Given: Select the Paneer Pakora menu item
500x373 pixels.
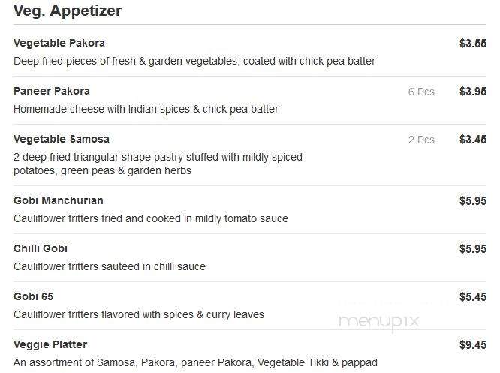Looking at the screenshot, I should [x=52, y=91].
